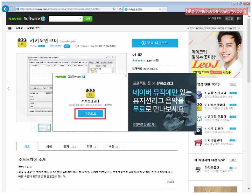Click the address bar URL field
The height and width of the screenshot is (194, 252).
(64, 9)
